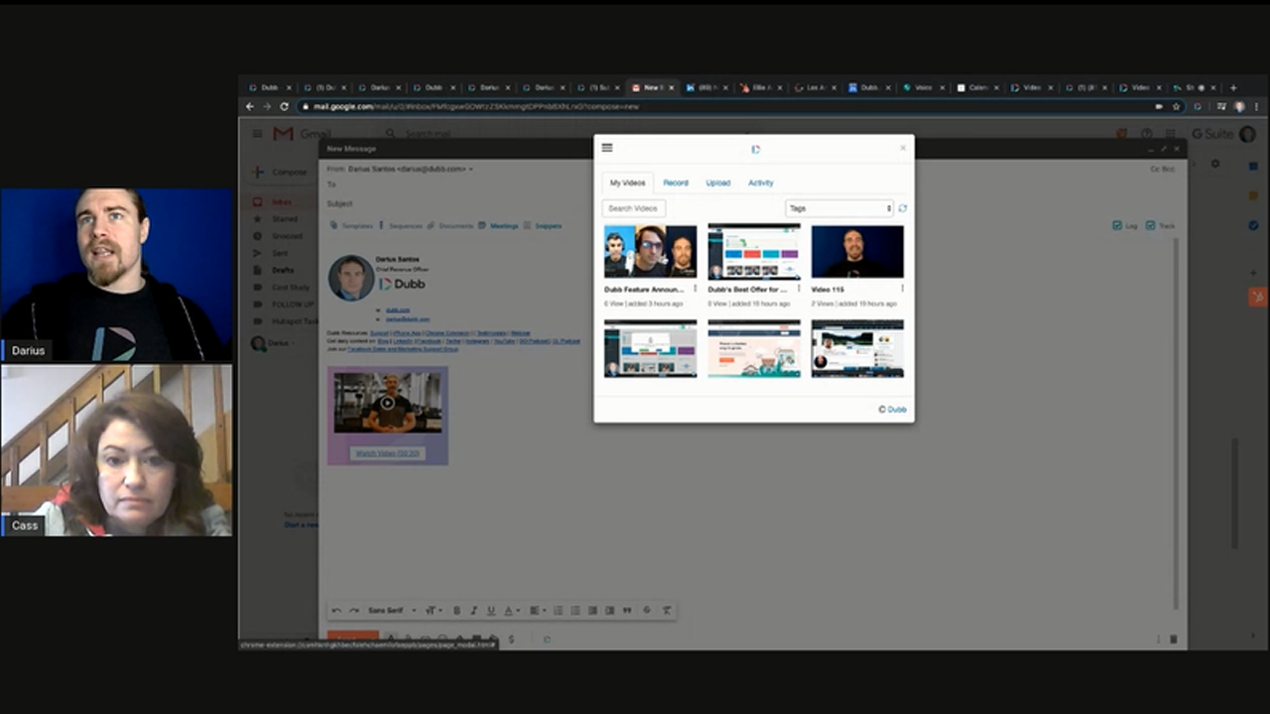
Task: Expand the From address dropdown in New Message
Action: click(471, 170)
